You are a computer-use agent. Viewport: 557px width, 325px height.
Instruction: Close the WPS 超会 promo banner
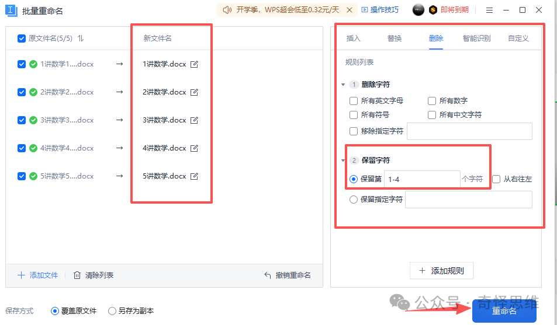(350, 10)
